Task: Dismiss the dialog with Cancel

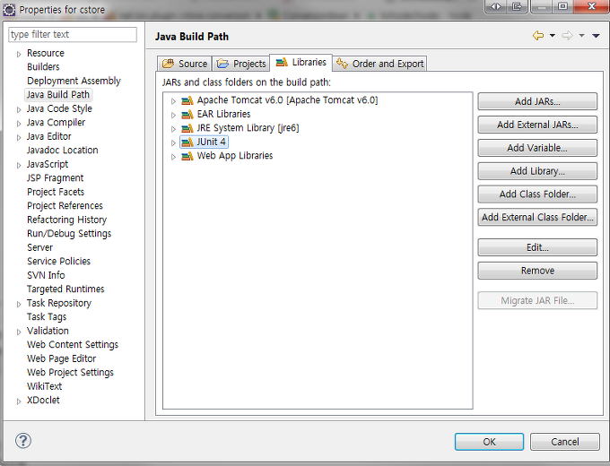Action: pyautogui.click(x=564, y=442)
